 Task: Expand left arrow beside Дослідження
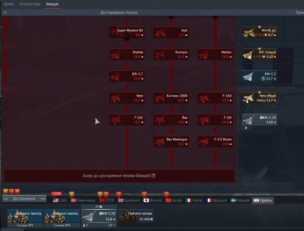pos(5,198)
